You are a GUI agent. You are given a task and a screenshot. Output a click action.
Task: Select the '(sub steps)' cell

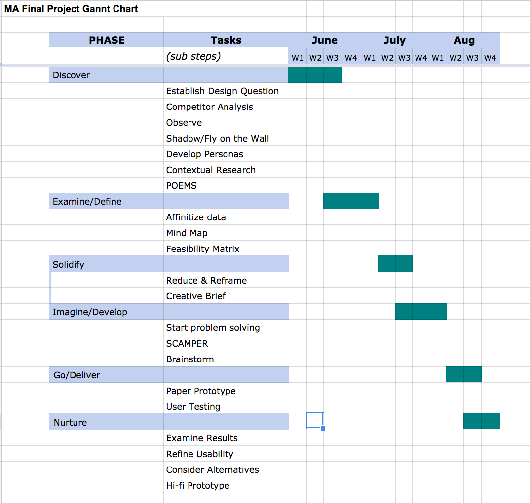226,56
